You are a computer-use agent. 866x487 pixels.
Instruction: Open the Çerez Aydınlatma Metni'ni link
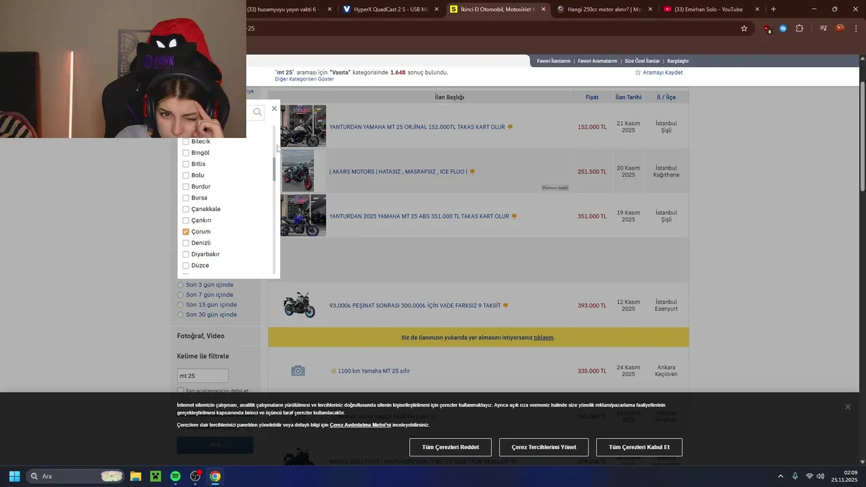click(x=361, y=425)
